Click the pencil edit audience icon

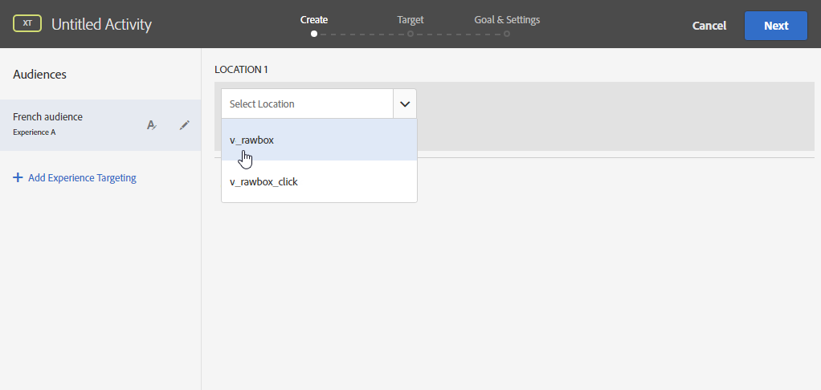(185, 125)
